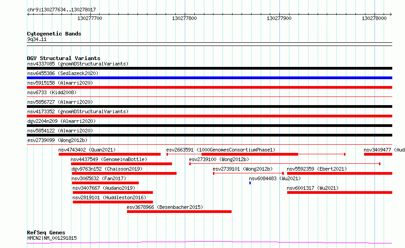Click the nsv3409477 bar at right edge
This screenshot has height=248, width=405.
[378, 154]
